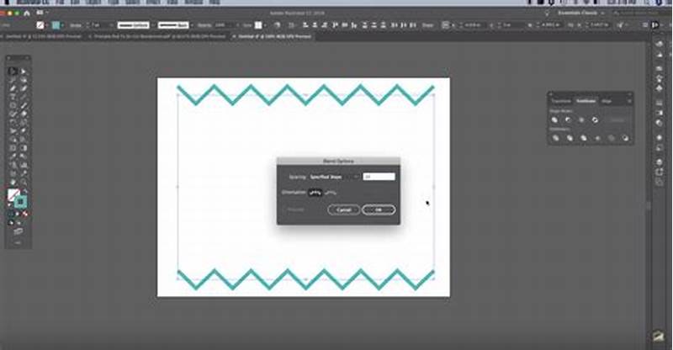
Task: Open the fill color dropdown in control bar
Action: pos(46,25)
